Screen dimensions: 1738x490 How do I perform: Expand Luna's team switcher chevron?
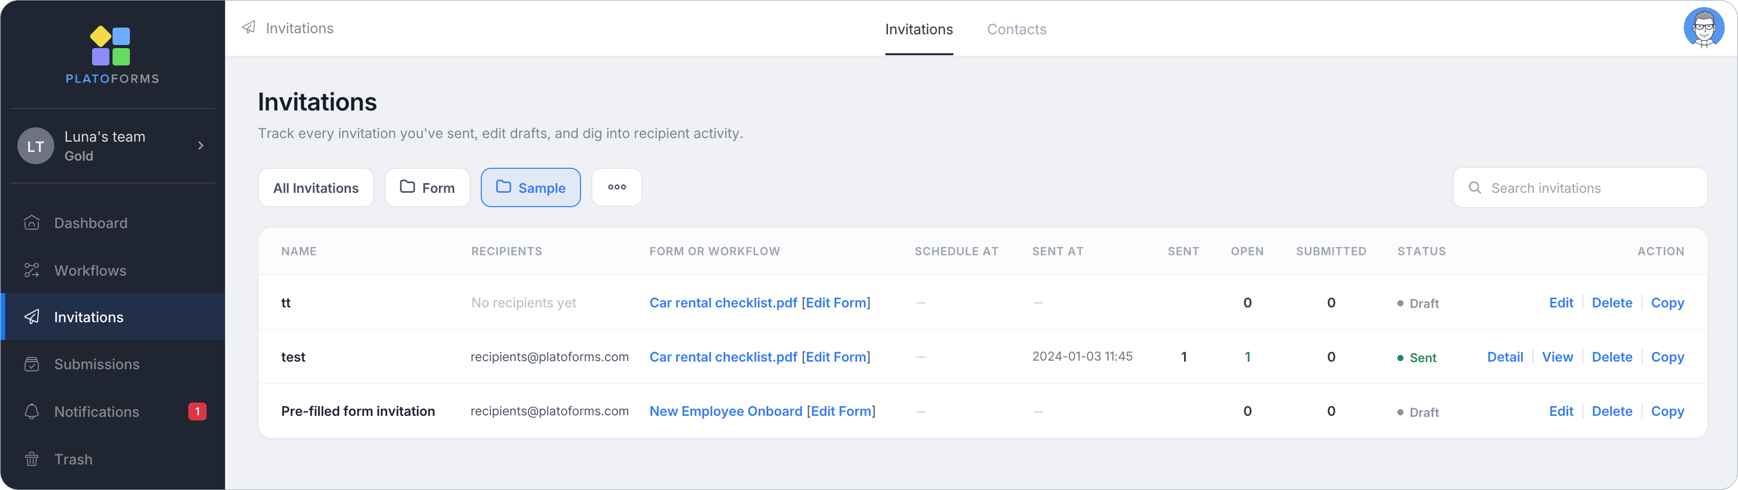pos(200,146)
